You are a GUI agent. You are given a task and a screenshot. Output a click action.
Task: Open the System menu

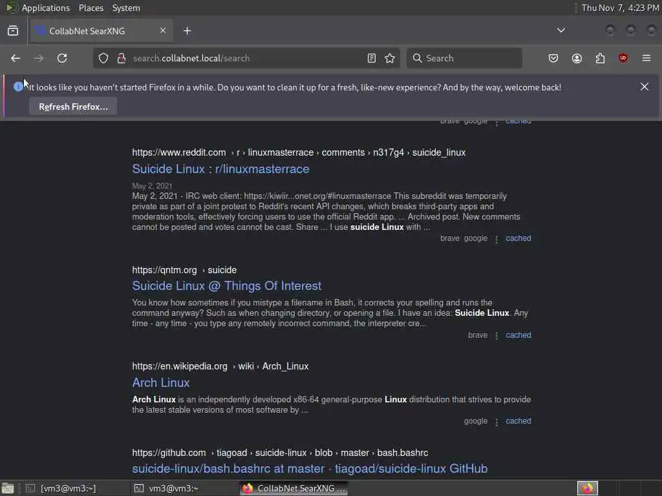[x=126, y=8]
